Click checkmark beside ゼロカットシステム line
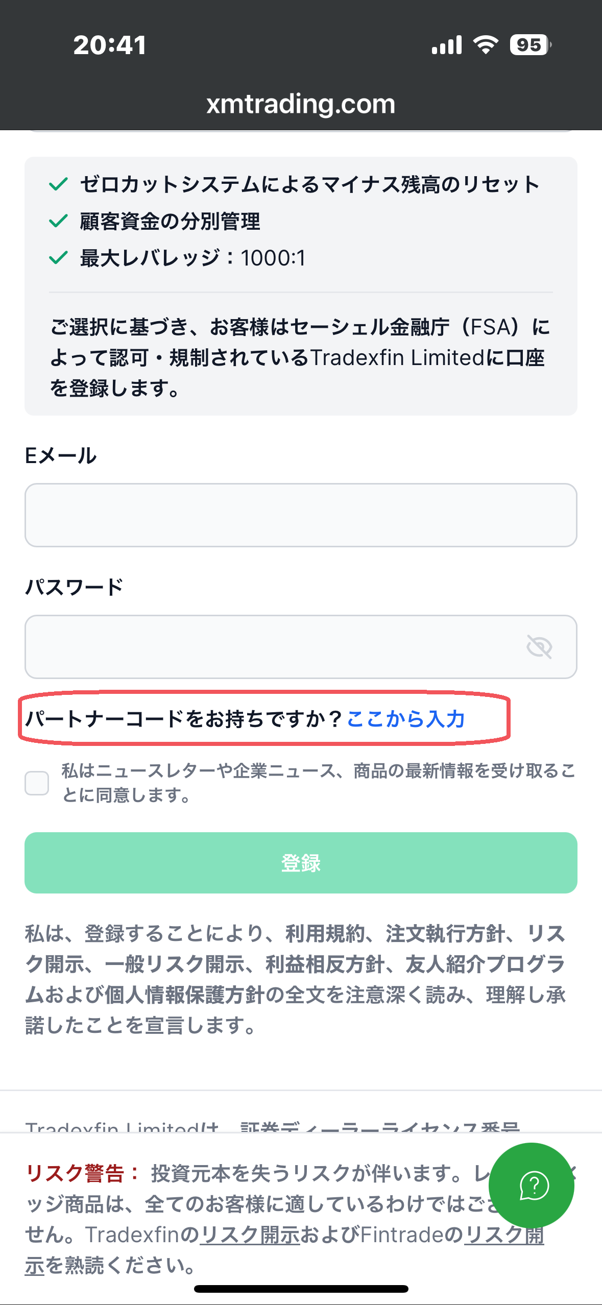The image size is (602, 1305). click(x=58, y=184)
